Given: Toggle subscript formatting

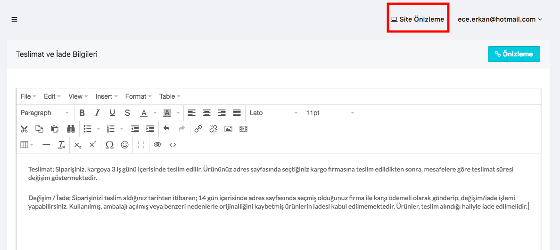Looking at the screenshot, I should click(77, 145).
